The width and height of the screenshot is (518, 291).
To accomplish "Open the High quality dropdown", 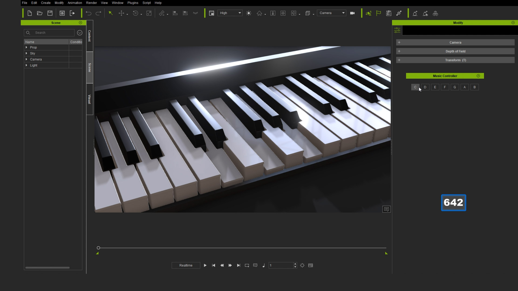I will click(x=230, y=13).
